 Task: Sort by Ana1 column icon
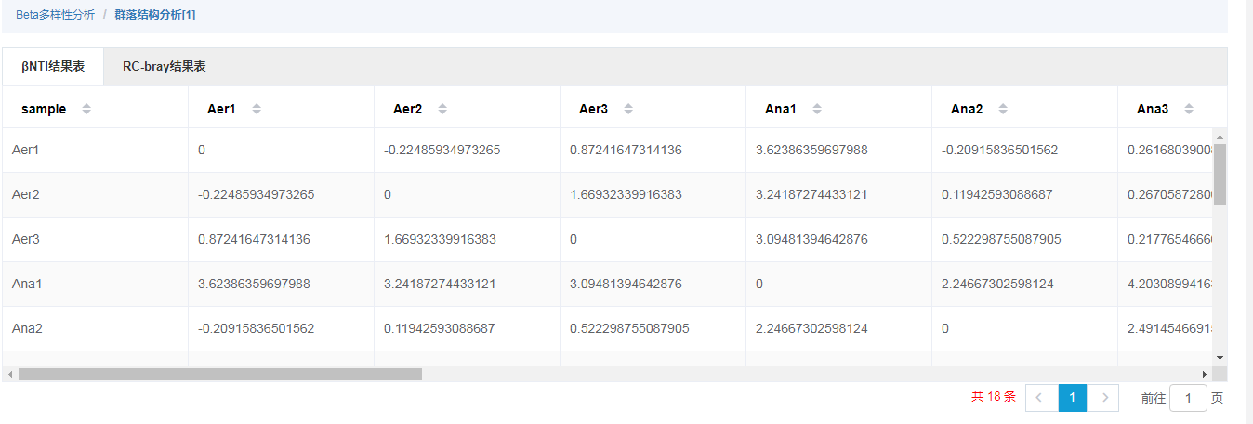click(x=817, y=109)
